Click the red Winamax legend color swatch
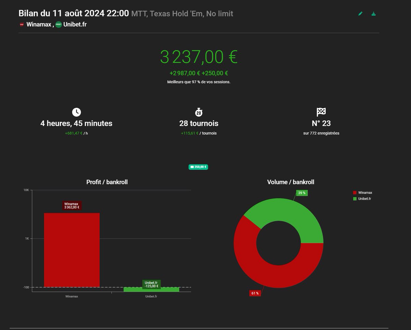 click(354, 192)
